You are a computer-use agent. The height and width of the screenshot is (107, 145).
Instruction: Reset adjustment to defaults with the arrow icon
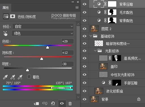(x=53, y=103)
